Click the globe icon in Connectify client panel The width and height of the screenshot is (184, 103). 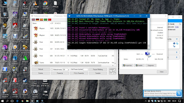[174, 43]
